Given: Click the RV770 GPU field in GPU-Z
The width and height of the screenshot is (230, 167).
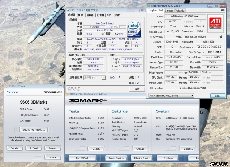Looking at the screenshot, I should tap(172, 22).
